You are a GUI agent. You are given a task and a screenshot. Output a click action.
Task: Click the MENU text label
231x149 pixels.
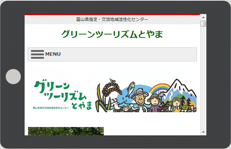[x=53, y=54]
